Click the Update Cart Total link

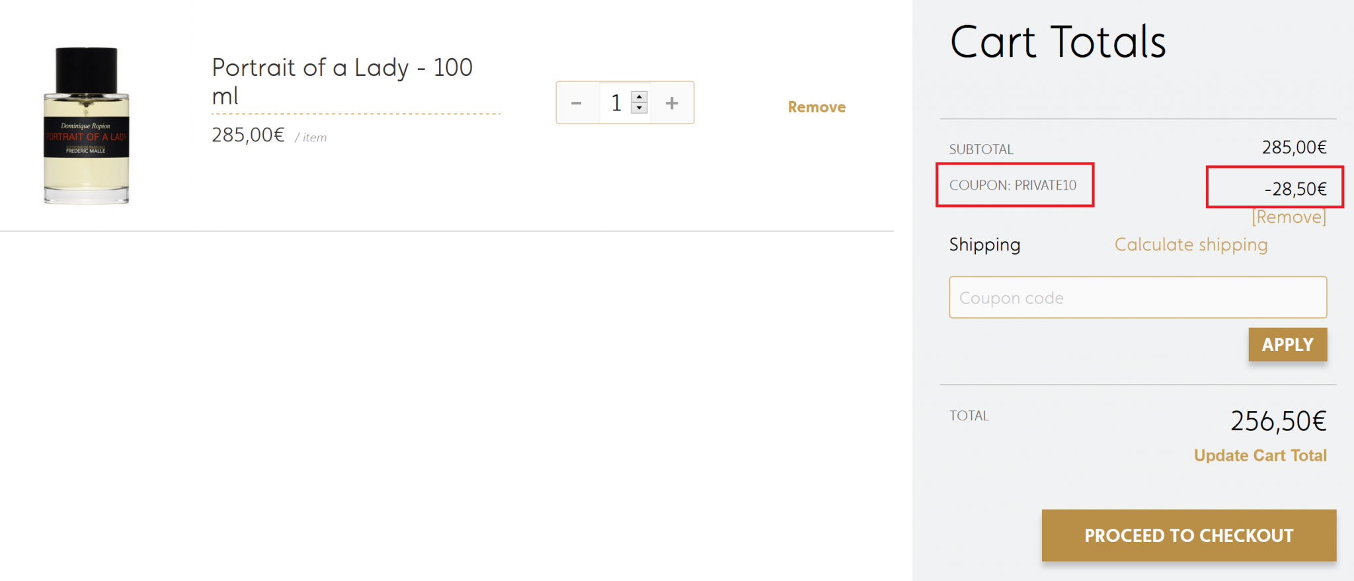tap(1260, 455)
